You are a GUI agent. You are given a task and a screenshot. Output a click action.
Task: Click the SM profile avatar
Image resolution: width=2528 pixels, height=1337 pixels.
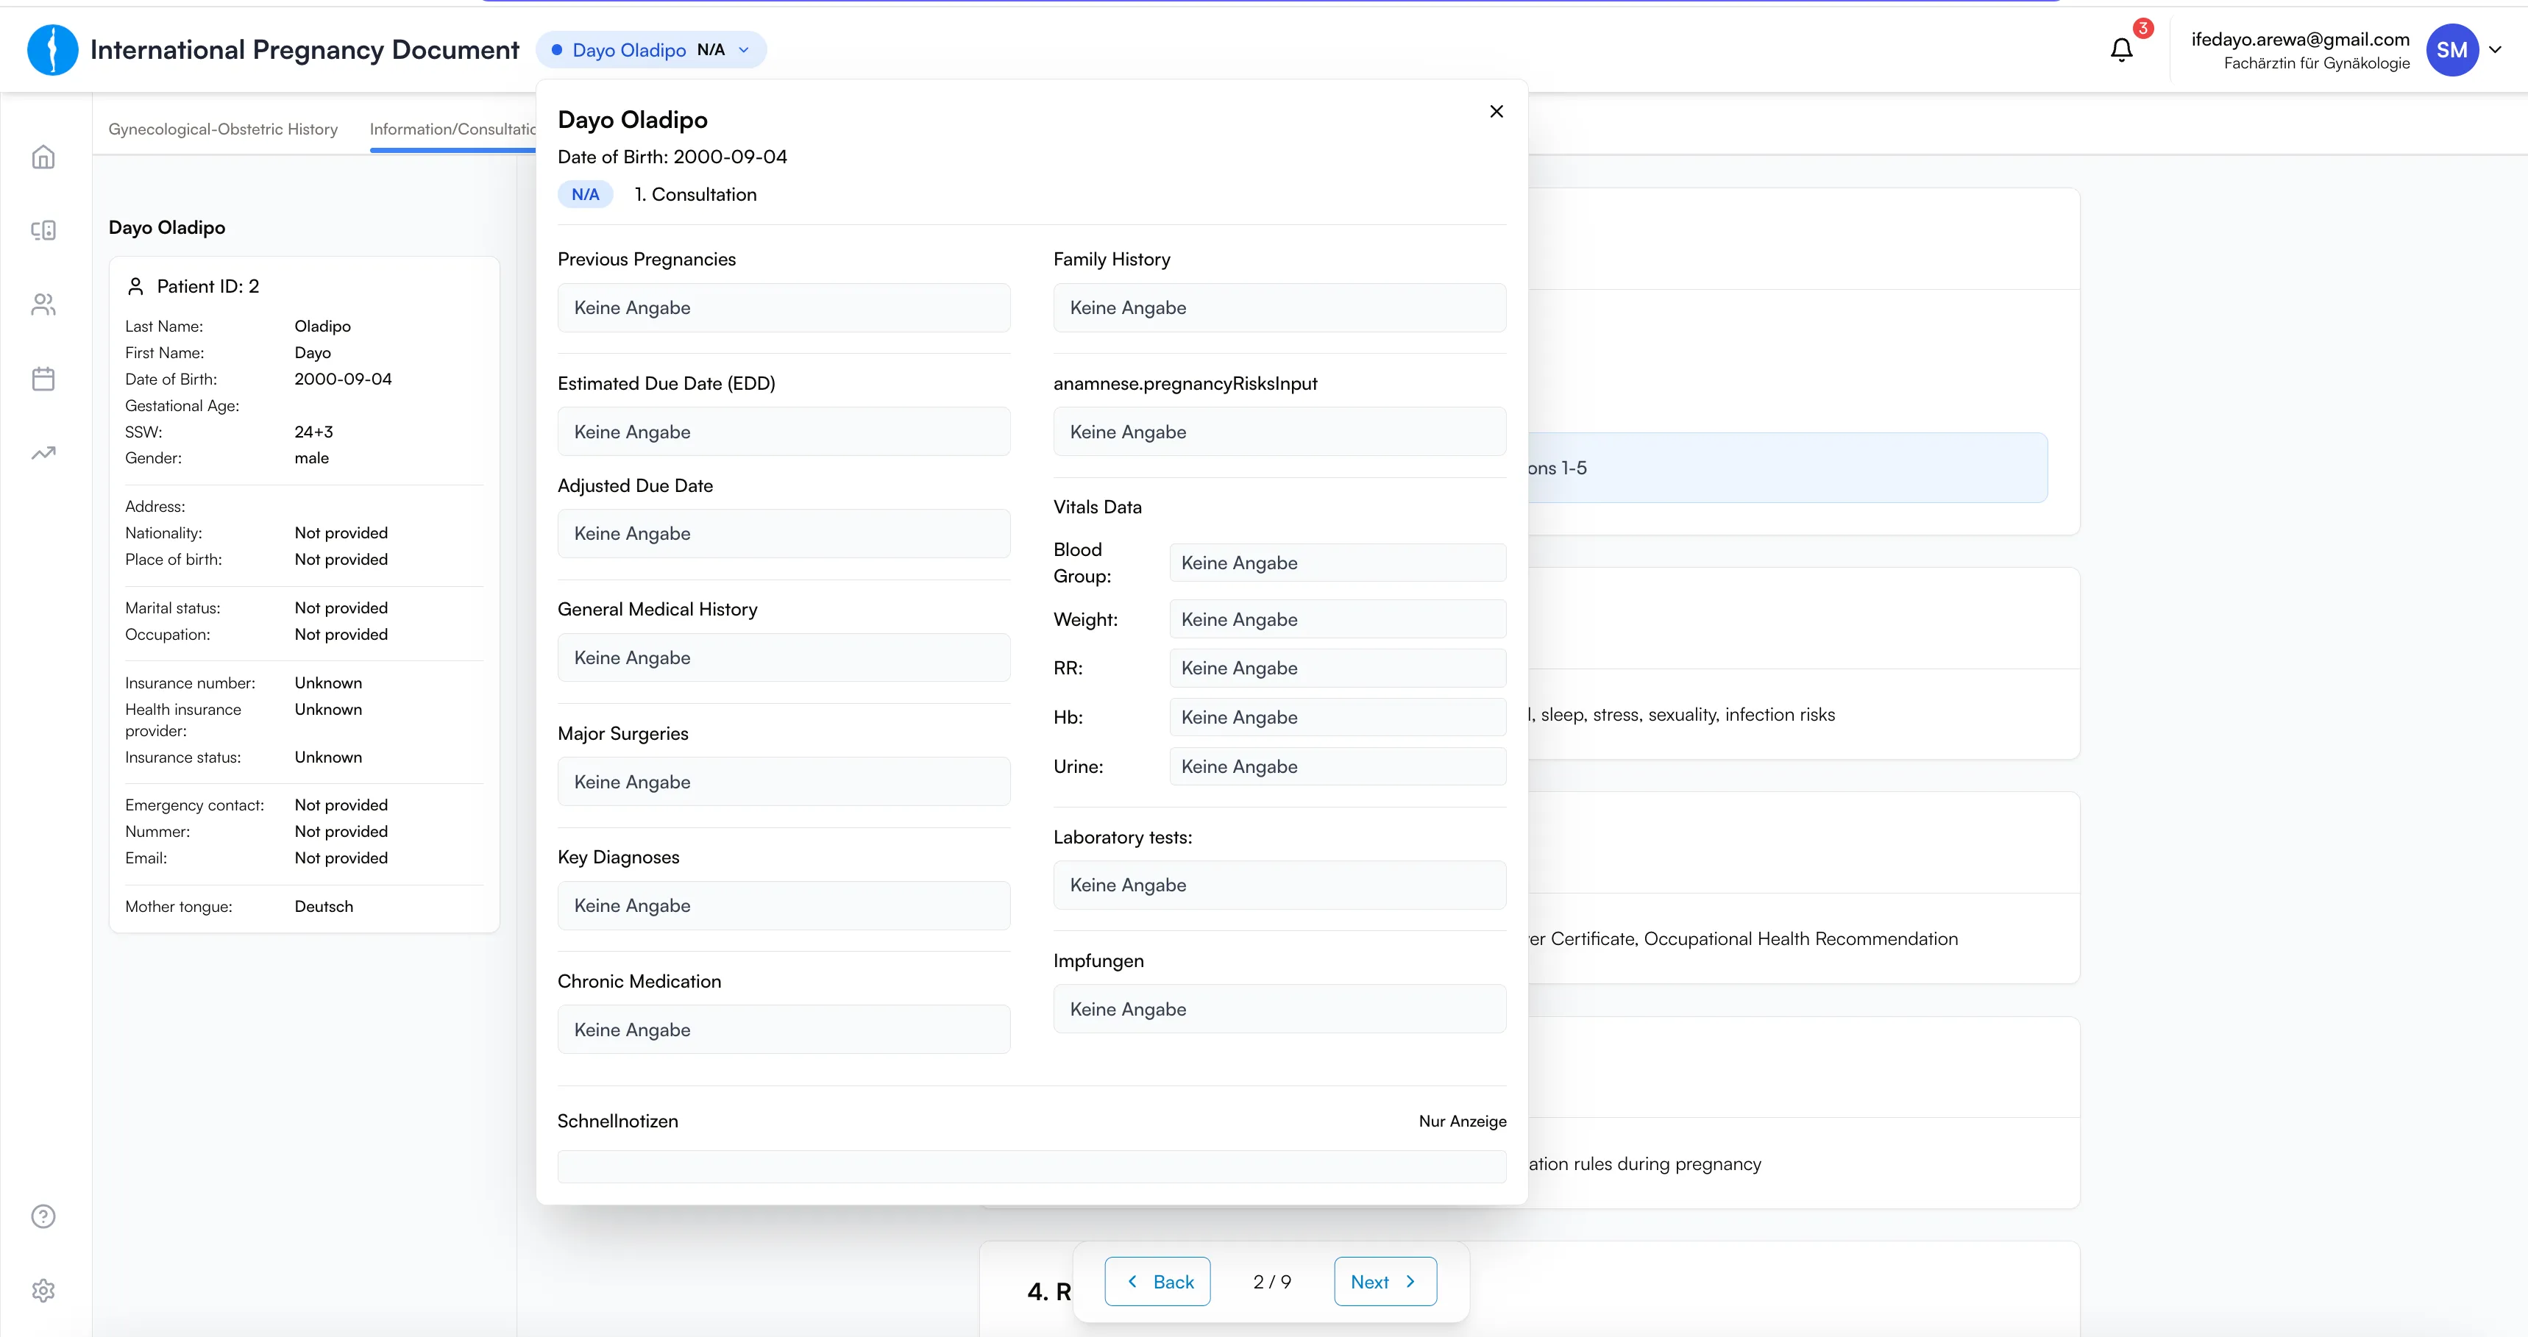(2451, 50)
